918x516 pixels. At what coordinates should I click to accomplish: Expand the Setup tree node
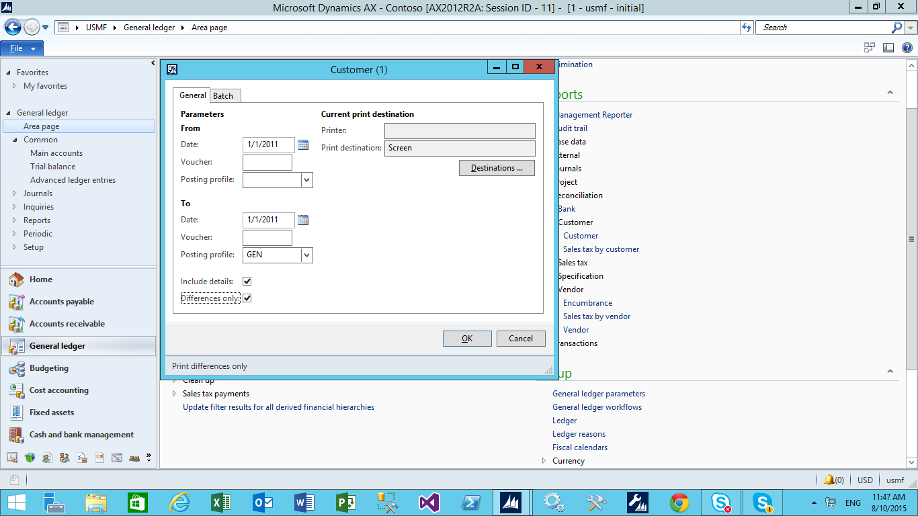[15, 247]
